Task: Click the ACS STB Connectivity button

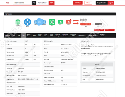Action: (x=109, y=30)
